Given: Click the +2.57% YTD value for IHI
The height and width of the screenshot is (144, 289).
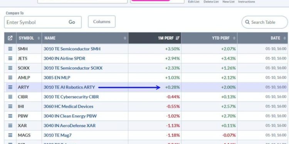Looking at the screenshot, I should point(229,106).
